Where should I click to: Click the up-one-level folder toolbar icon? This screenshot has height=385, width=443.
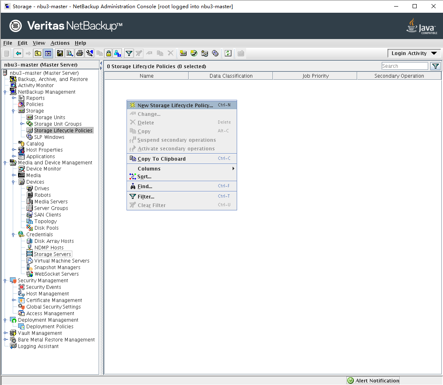38,53
